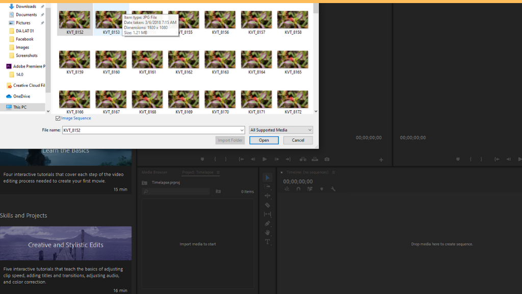The width and height of the screenshot is (522, 294).
Task: Select This PC in navigation pane
Action: (x=20, y=107)
